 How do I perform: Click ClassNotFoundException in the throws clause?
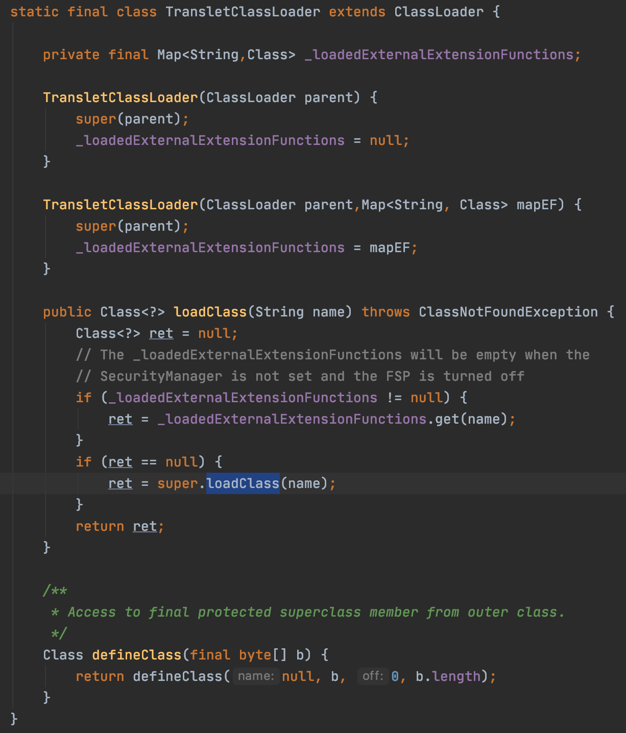(x=508, y=312)
